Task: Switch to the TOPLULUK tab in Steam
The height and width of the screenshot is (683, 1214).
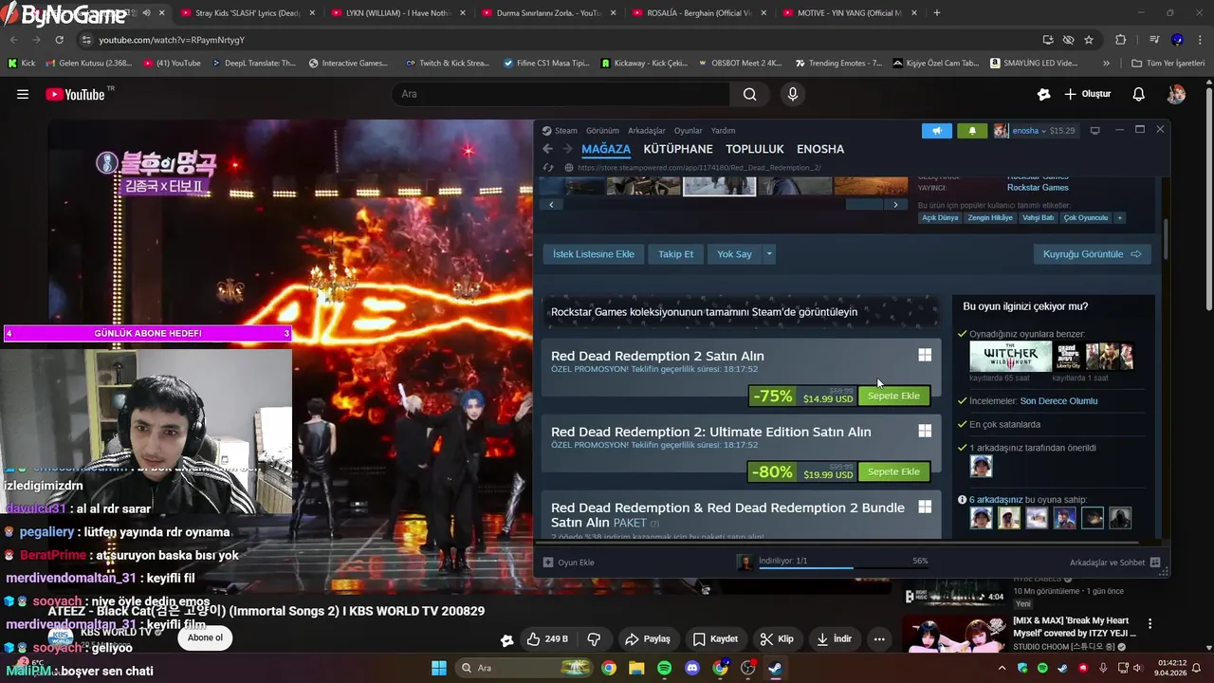Action: pyautogui.click(x=755, y=149)
